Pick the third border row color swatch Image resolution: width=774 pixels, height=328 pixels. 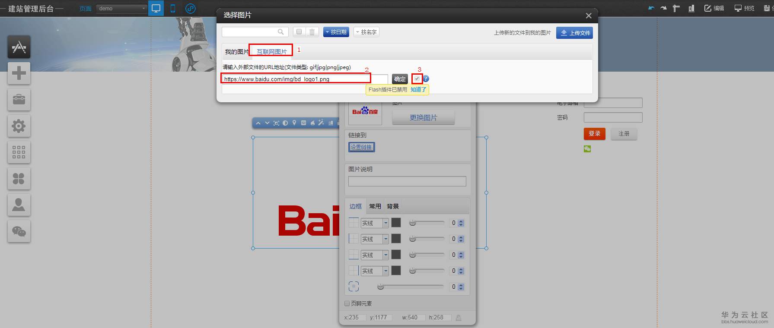point(396,255)
